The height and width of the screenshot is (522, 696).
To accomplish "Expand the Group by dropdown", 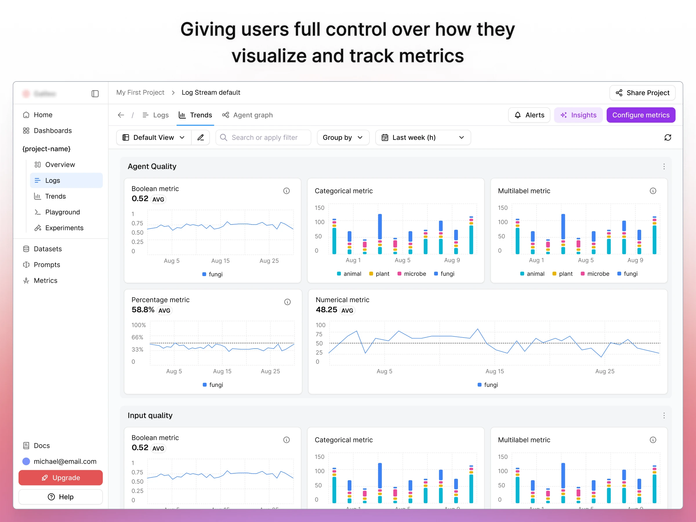I will [343, 137].
